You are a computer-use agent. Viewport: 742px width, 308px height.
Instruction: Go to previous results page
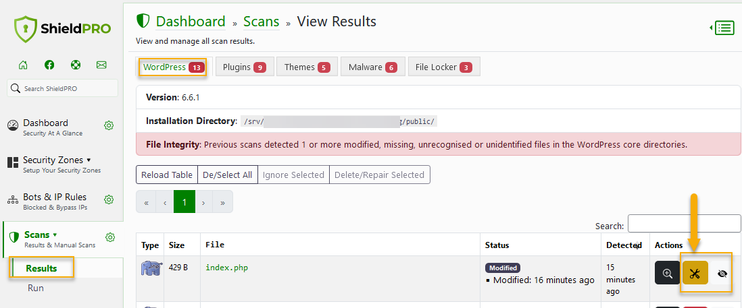point(165,202)
